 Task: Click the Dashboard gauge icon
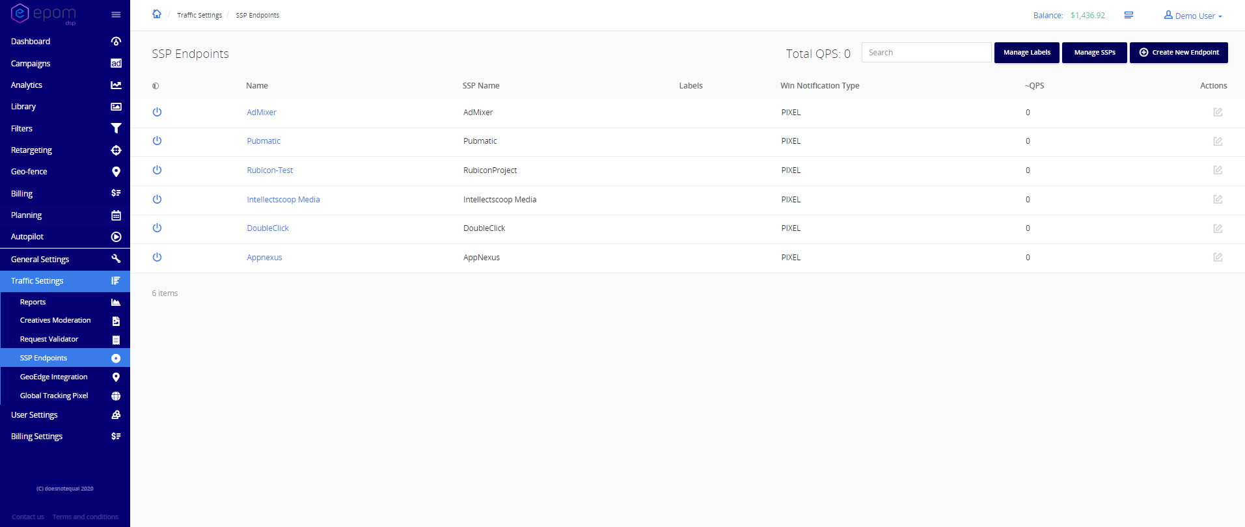pos(116,41)
